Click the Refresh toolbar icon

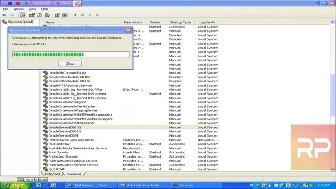pyautogui.click(x=40, y=15)
